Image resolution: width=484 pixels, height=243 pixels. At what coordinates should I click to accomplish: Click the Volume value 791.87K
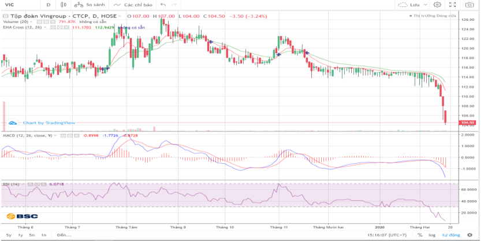coord(68,22)
